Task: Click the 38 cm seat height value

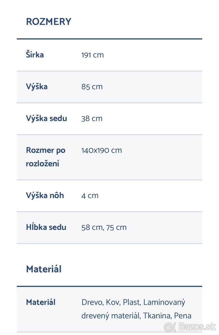Action: 92,119
